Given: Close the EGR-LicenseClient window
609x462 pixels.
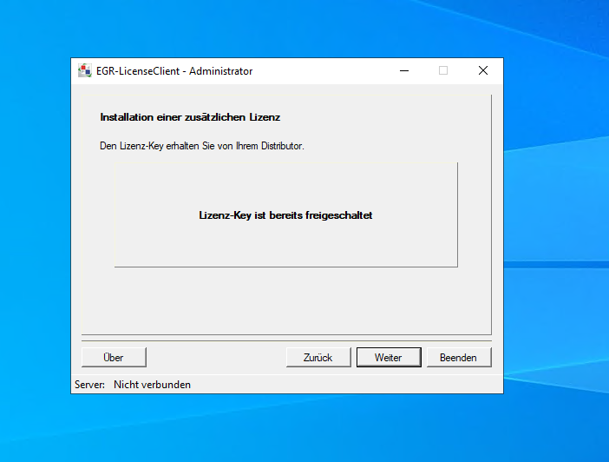Looking at the screenshot, I should pyautogui.click(x=483, y=71).
